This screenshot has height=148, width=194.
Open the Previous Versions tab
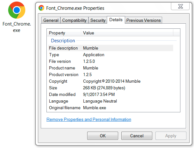(143, 20)
